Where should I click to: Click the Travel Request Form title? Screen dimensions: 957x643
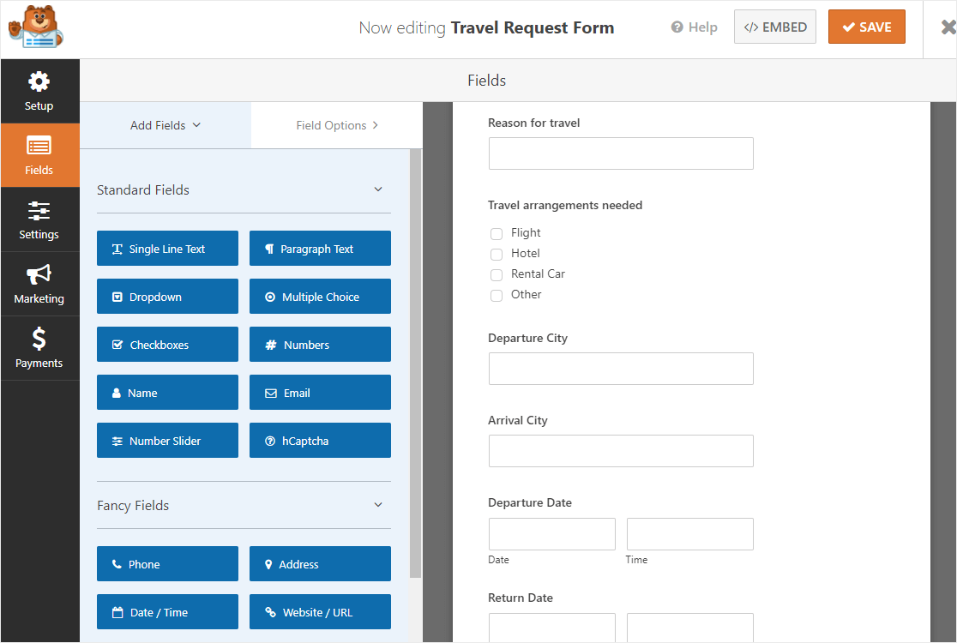(x=533, y=27)
